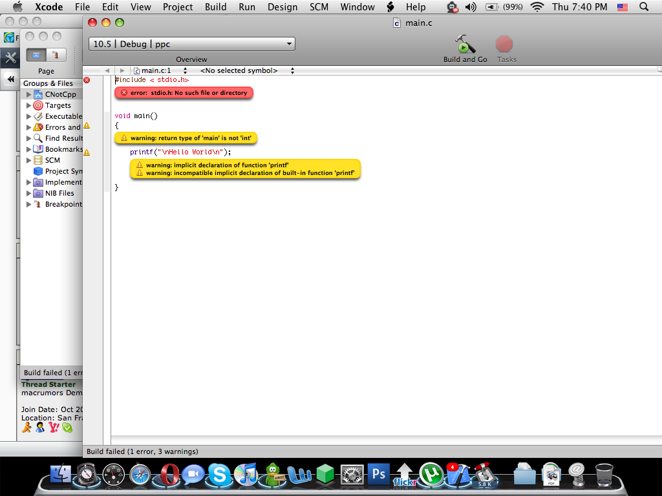Expand the Targets group triangle
This screenshot has width=662, height=496.
(28, 105)
